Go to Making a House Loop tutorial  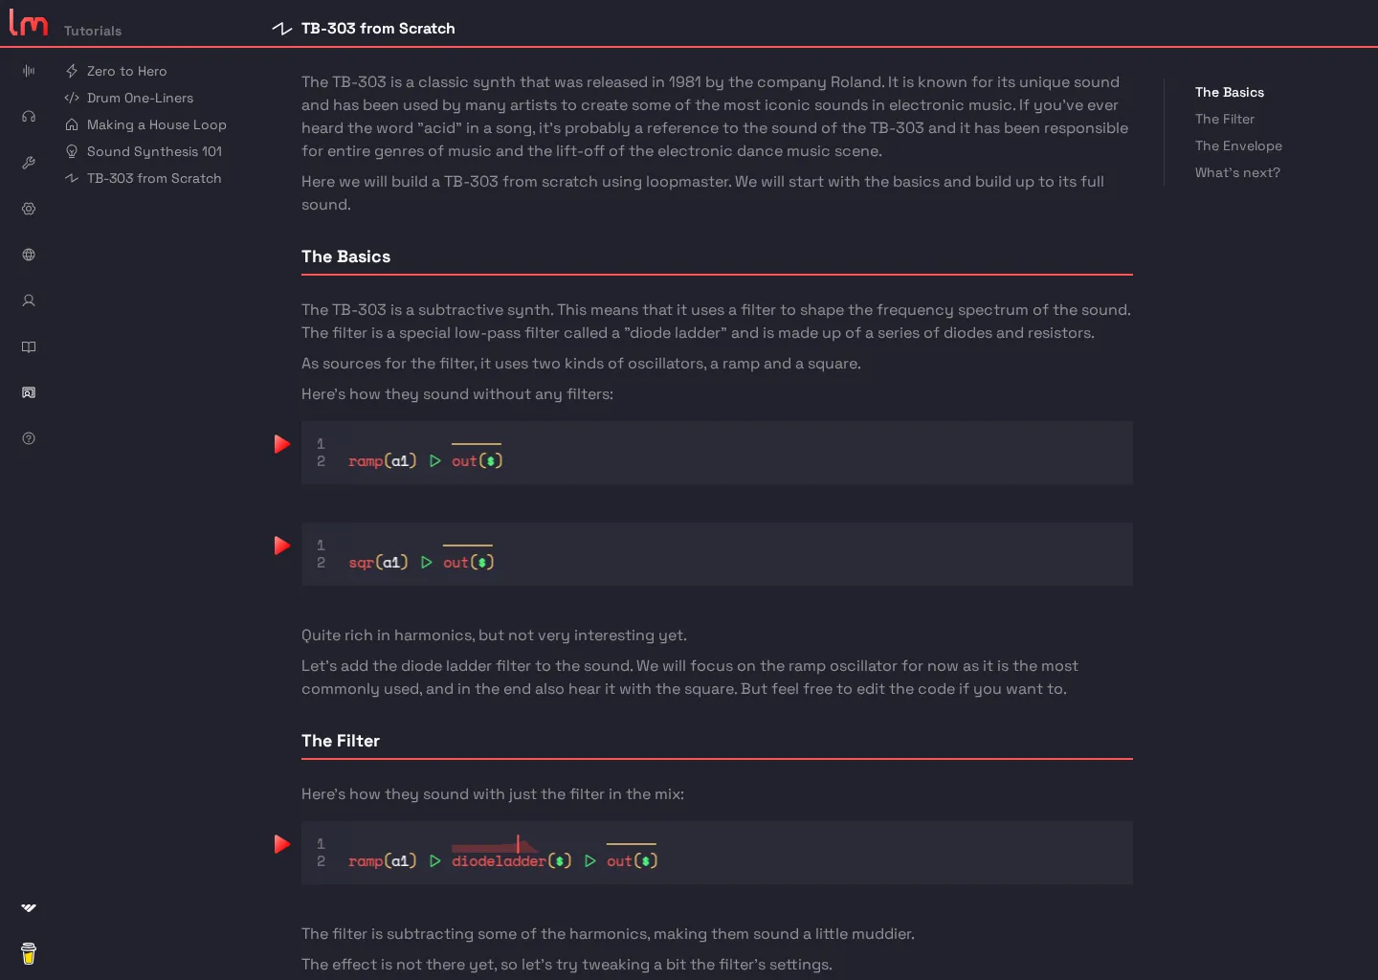click(x=156, y=124)
